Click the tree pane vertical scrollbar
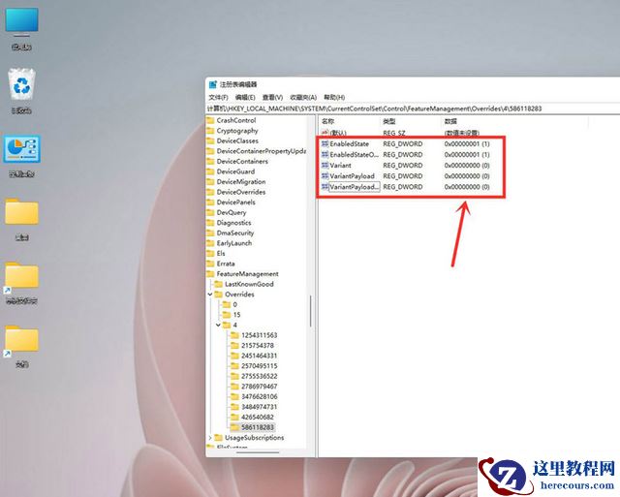 point(311,311)
